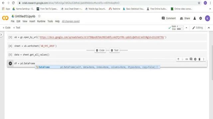The height and width of the screenshot is (119, 213).
Task: Add a text cell from toolbar
Action: [17, 28]
